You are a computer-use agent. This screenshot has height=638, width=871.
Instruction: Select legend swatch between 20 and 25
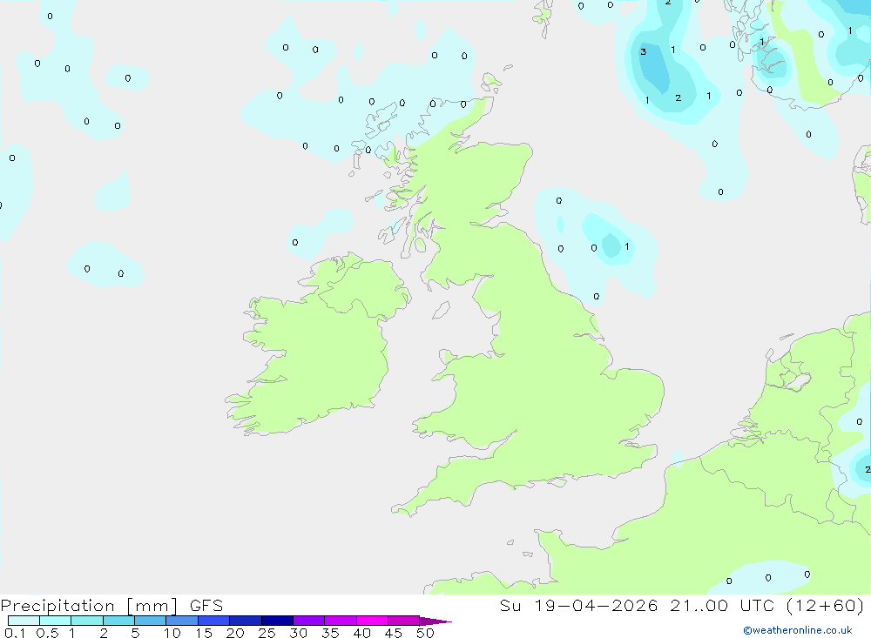tap(246, 621)
